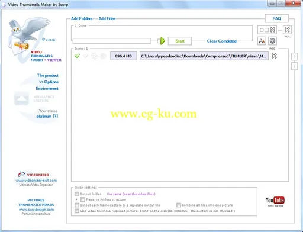The width and height of the screenshot is (303, 232).
Task: Click the Start button
Action: (180, 41)
